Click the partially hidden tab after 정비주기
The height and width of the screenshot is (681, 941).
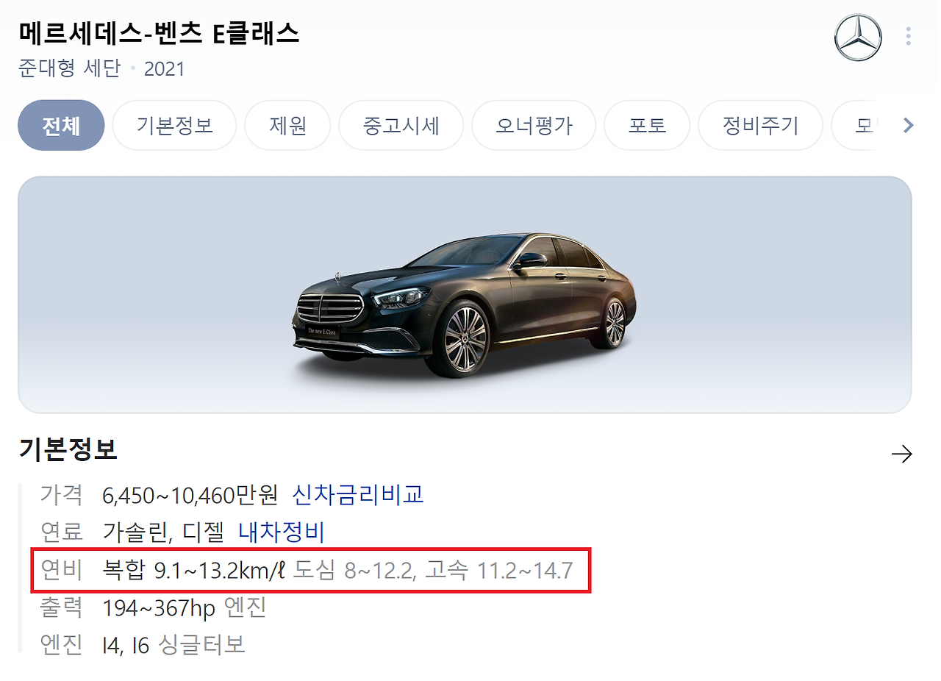point(855,126)
